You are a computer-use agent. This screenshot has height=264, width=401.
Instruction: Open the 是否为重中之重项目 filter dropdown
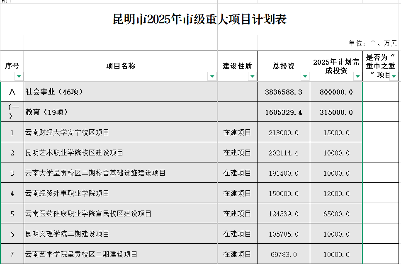point(394,76)
